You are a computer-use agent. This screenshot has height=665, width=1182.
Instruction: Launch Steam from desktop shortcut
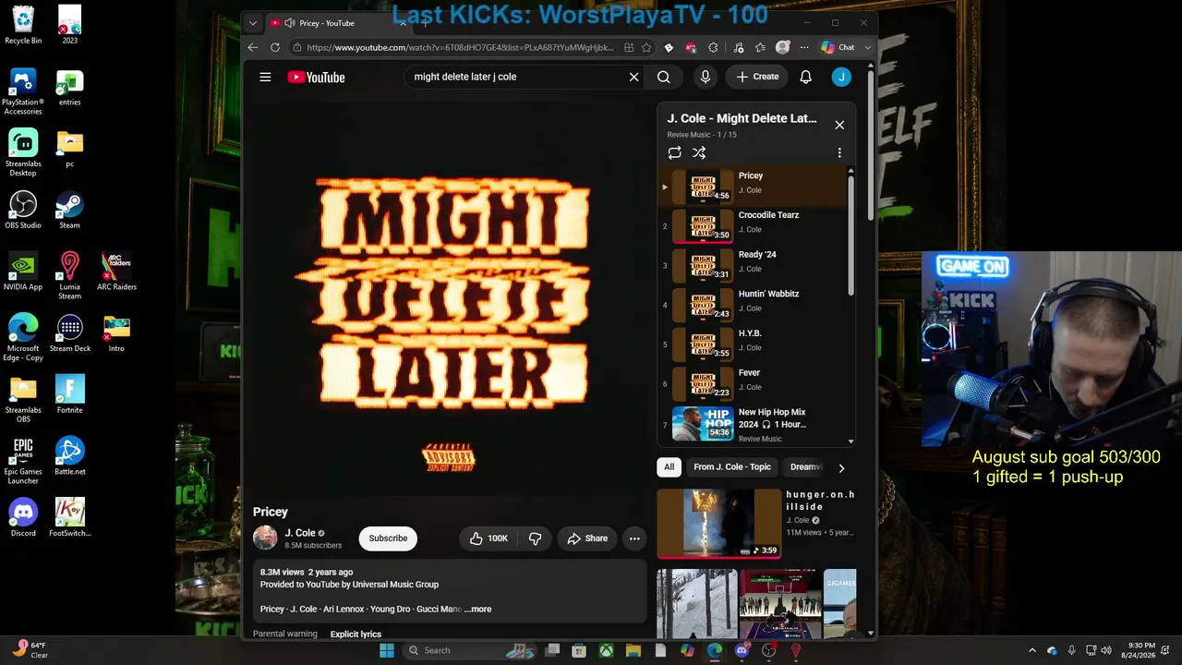click(x=69, y=210)
